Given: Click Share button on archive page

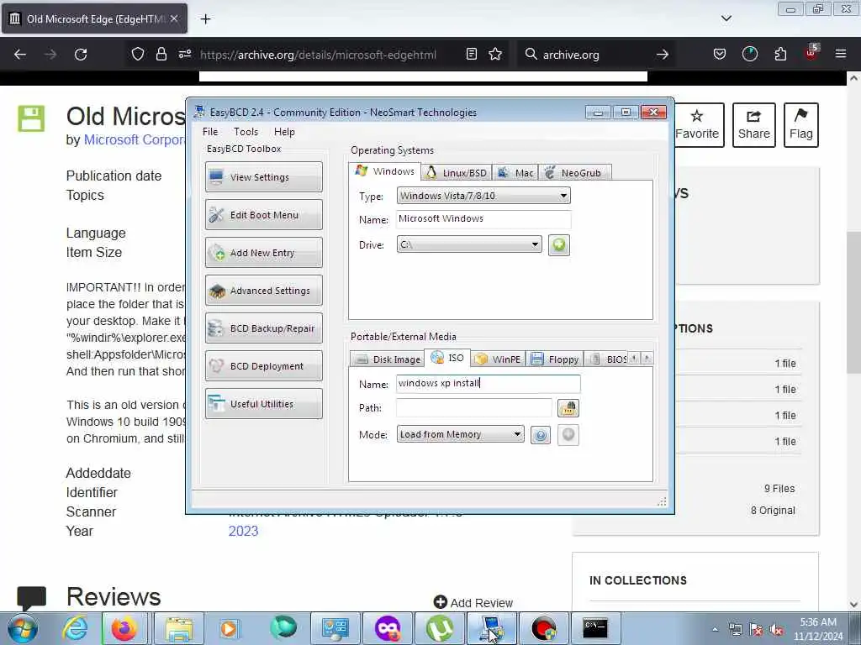Looking at the screenshot, I should 754,125.
